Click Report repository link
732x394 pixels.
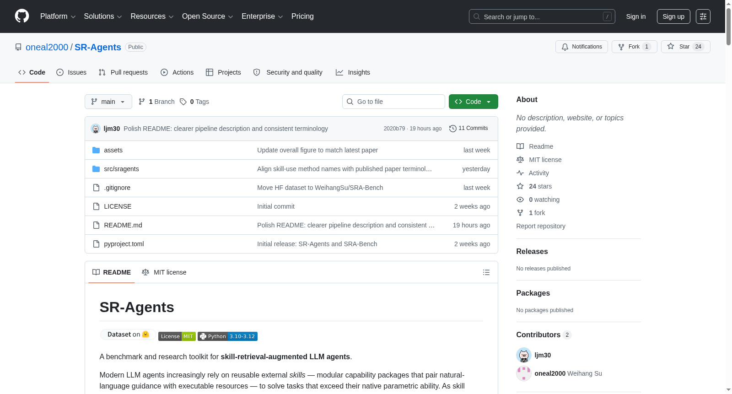(541, 226)
